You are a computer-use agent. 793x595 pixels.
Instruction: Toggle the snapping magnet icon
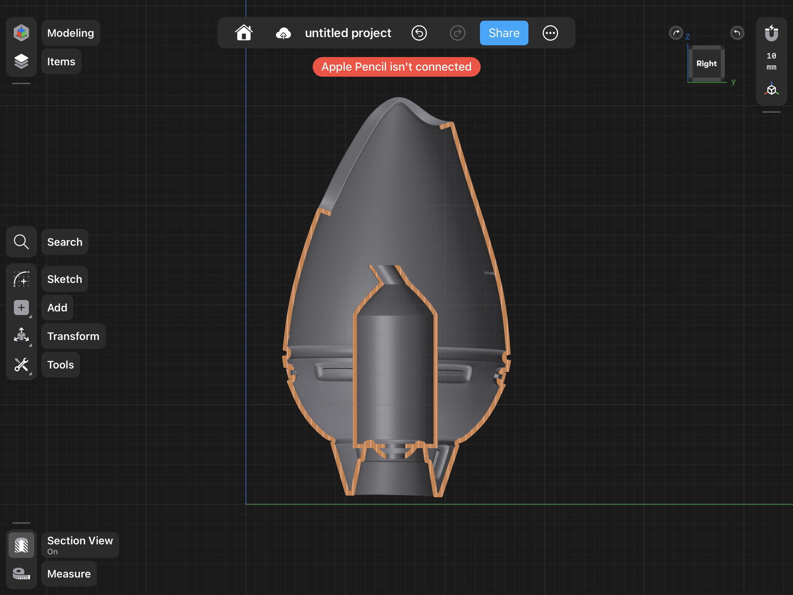771,33
